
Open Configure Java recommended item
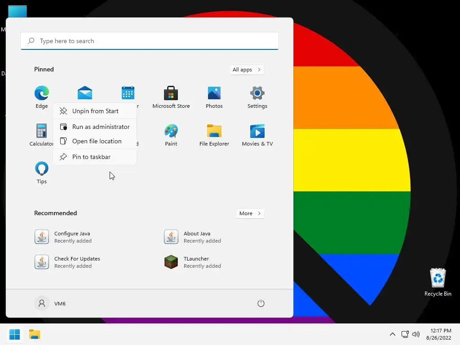coord(63,237)
